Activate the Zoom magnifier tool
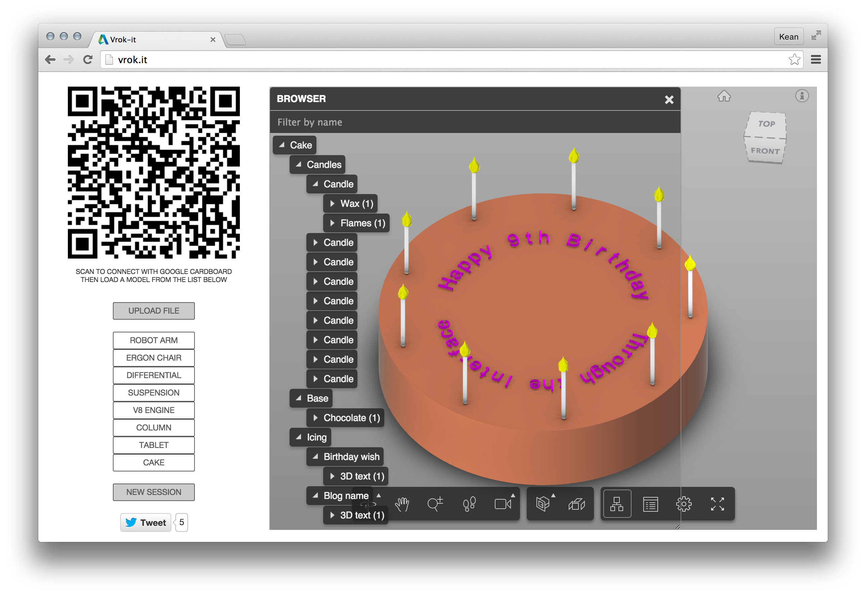This screenshot has width=866, height=595. (x=435, y=504)
